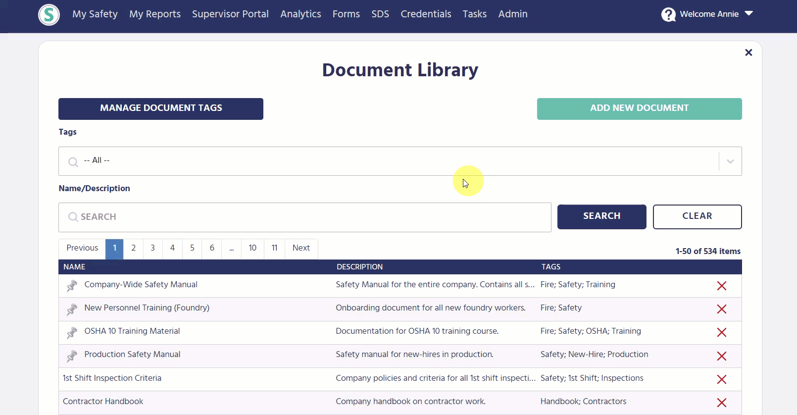Click 'Safety; 1st Shift; Inspections' tags cell
Image resolution: width=797 pixels, height=415 pixels.
pos(592,378)
